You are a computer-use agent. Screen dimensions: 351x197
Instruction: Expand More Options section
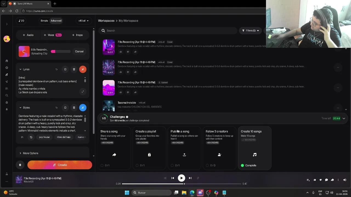(x=29, y=153)
